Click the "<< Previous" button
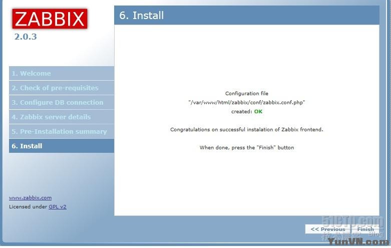391x248 pixels. [327, 229]
